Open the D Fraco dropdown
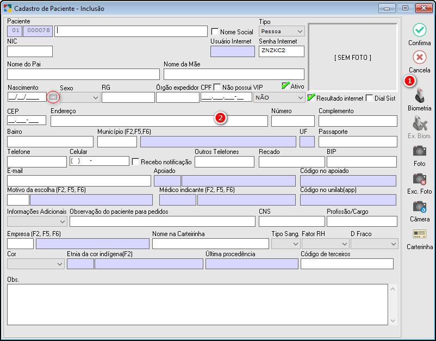This screenshot has width=436, height=341. click(374, 244)
